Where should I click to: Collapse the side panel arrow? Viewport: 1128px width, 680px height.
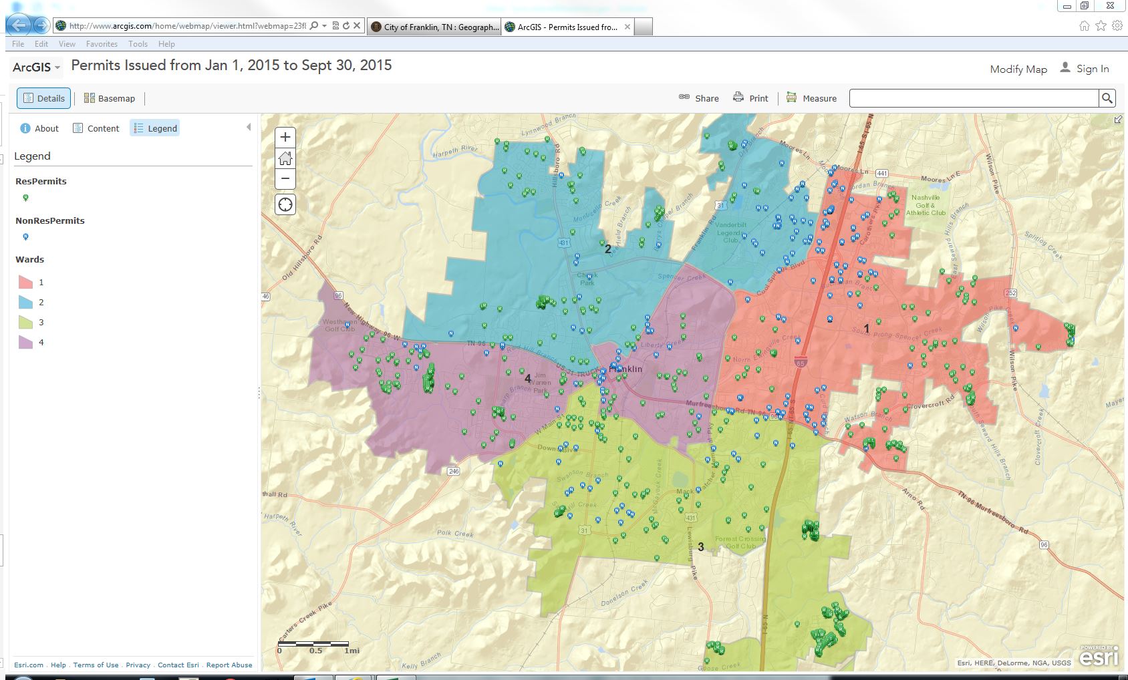click(249, 127)
